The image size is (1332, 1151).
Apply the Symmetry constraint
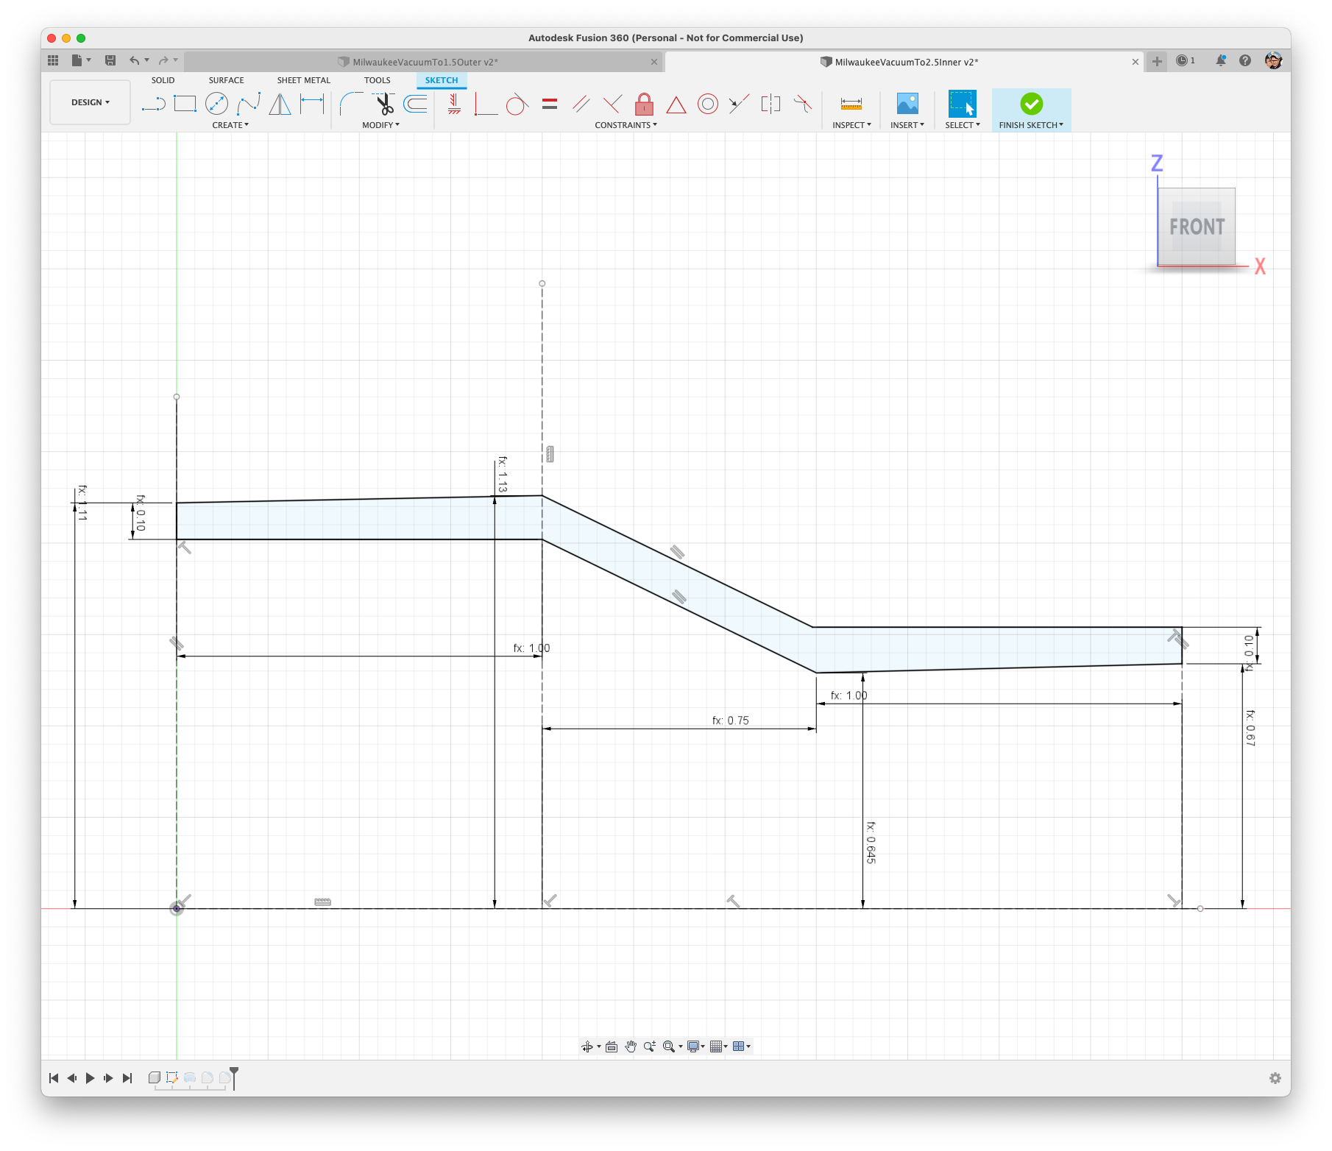click(770, 104)
